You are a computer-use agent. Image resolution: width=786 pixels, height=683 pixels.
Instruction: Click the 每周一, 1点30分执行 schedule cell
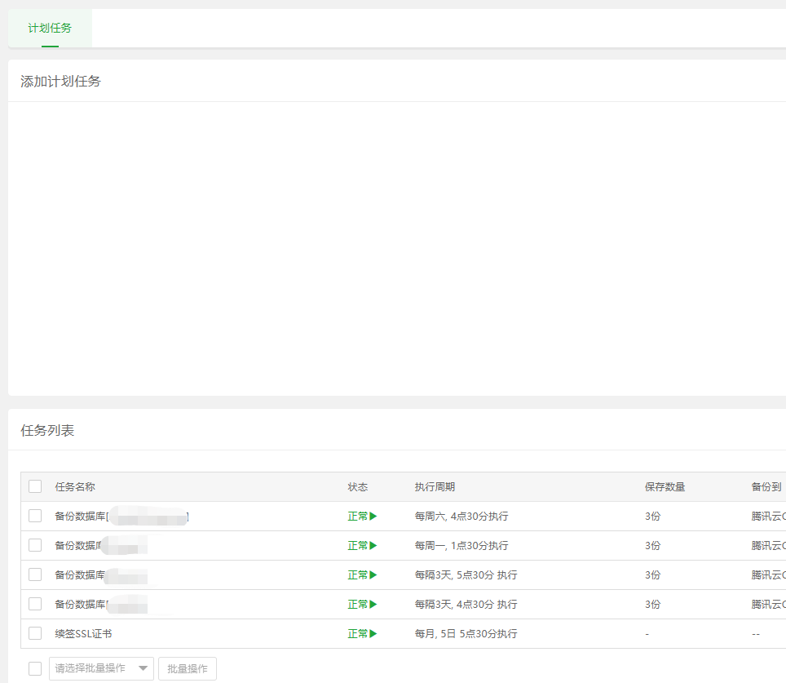(x=461, y=545)
